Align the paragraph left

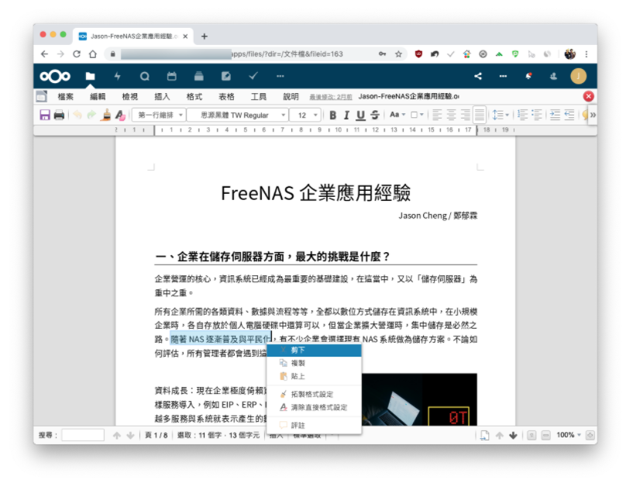coord(437,115)
